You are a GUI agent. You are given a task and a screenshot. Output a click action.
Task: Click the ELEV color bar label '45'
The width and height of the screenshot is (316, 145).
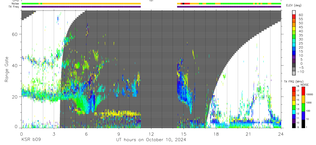300,27
